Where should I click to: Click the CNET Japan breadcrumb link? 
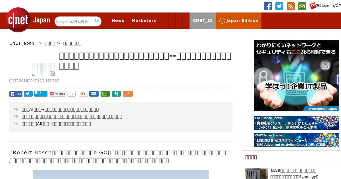22,43
